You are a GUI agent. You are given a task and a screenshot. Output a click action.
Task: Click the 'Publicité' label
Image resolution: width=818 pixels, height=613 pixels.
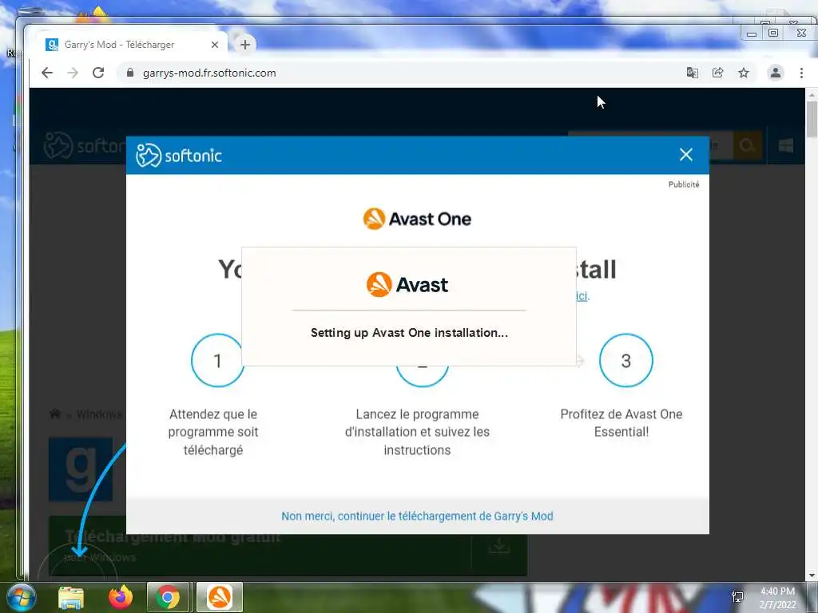(x=684, y=184)
